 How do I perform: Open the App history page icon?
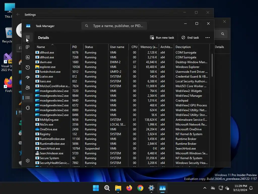coord(28,67)
